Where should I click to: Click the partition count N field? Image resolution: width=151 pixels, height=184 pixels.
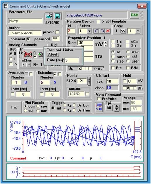[71, 31]
